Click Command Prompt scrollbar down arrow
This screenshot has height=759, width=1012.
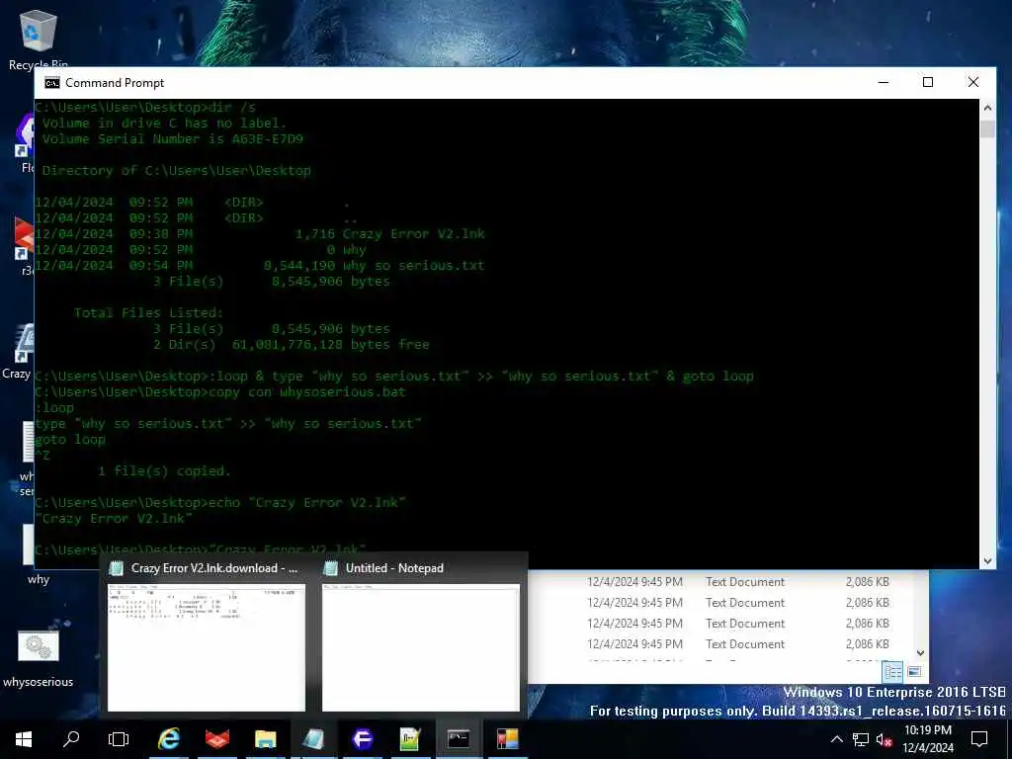[987, 561]
